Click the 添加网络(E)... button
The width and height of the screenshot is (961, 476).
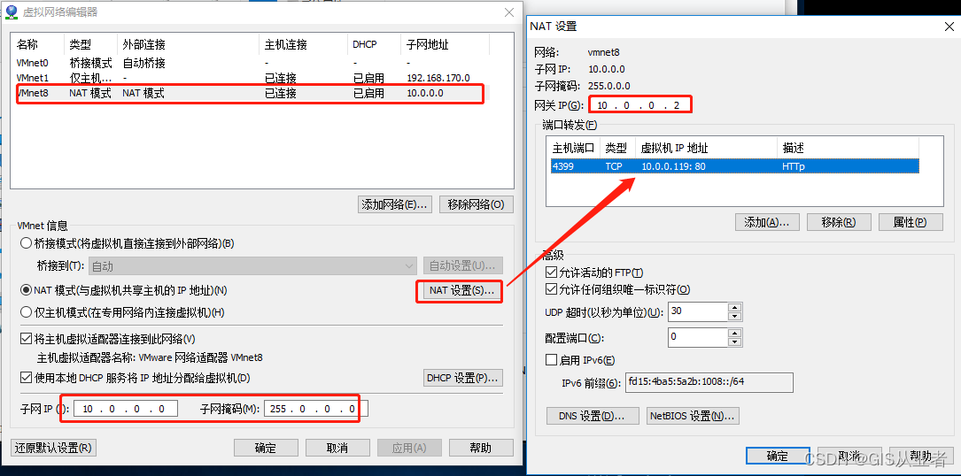click(x=395, y=204)
